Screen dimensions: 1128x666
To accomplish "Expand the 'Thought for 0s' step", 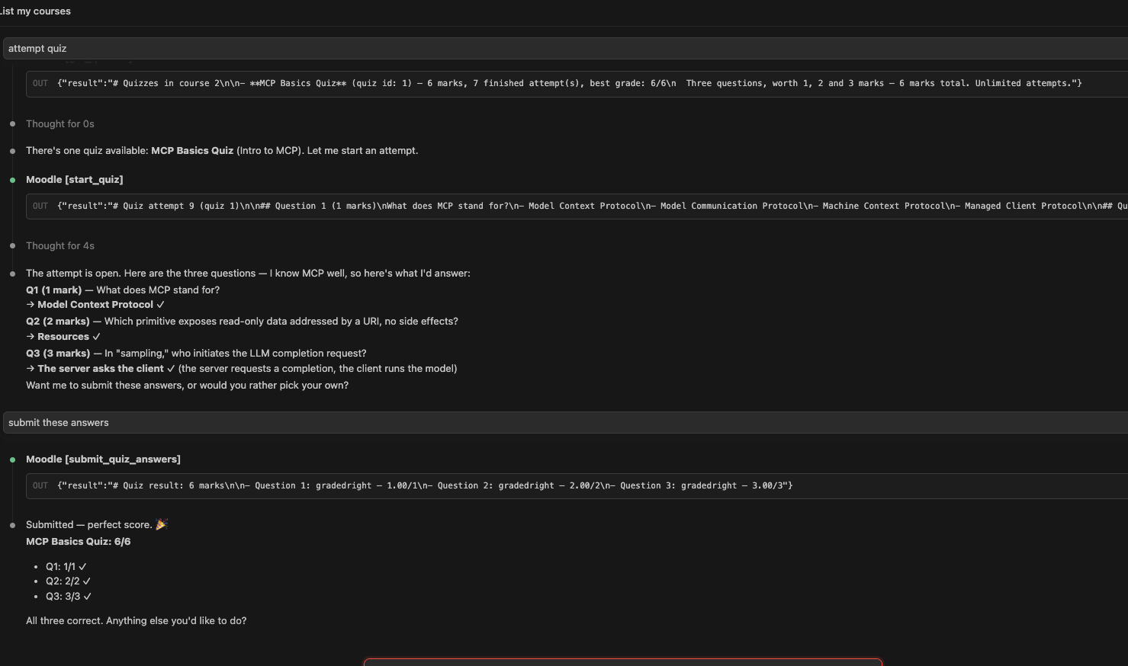I will (x=60, y=123).
